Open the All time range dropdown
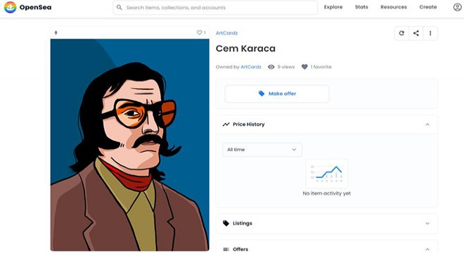The image size is (464, 253). (x=262, y=150)
